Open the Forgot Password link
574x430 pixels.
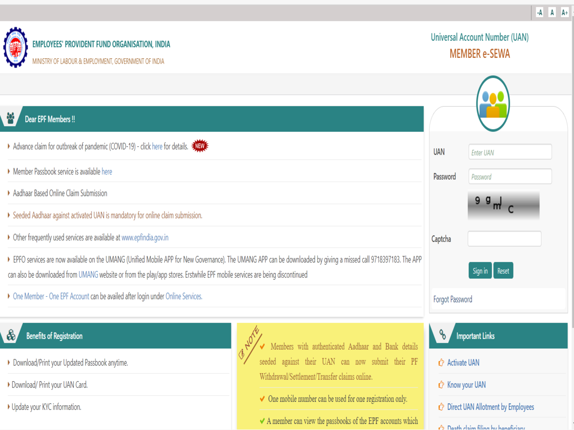(x=453, y=299)
